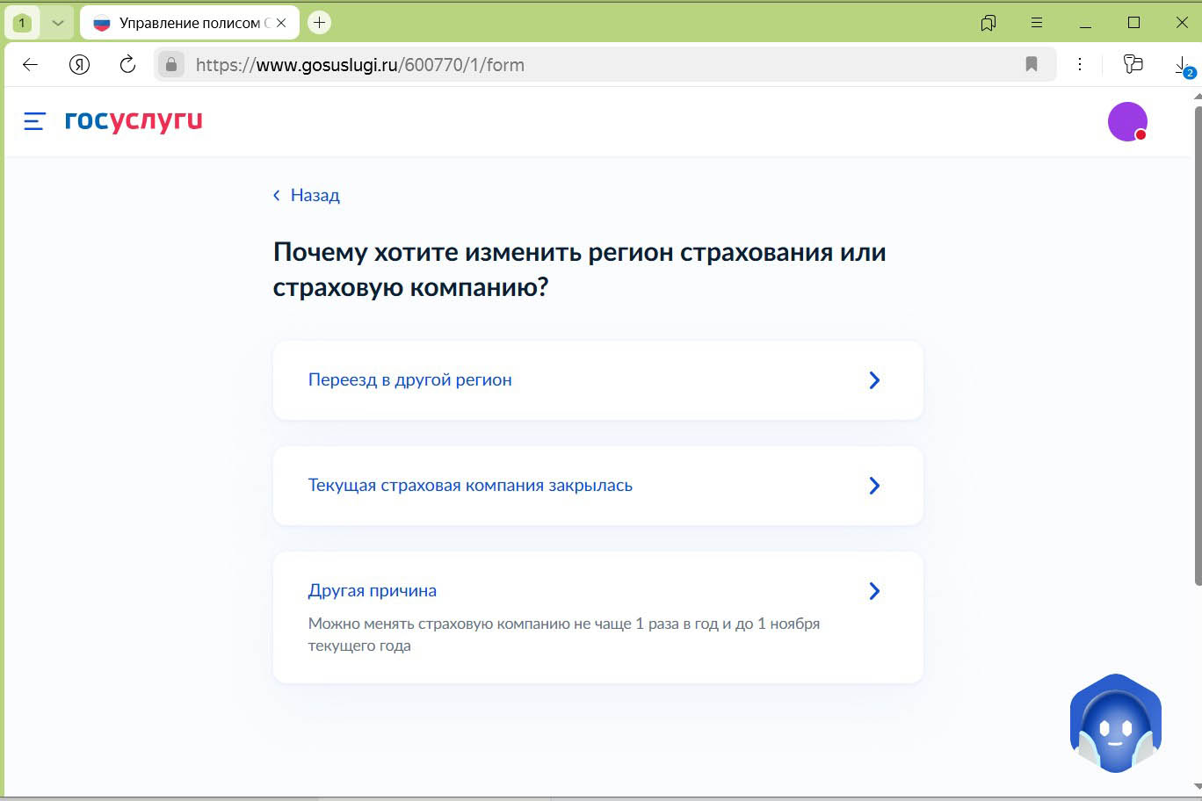Screen dimensions: 1202x801
Task: Bookmark this page using the flag icon
Action: (1030, 64)
